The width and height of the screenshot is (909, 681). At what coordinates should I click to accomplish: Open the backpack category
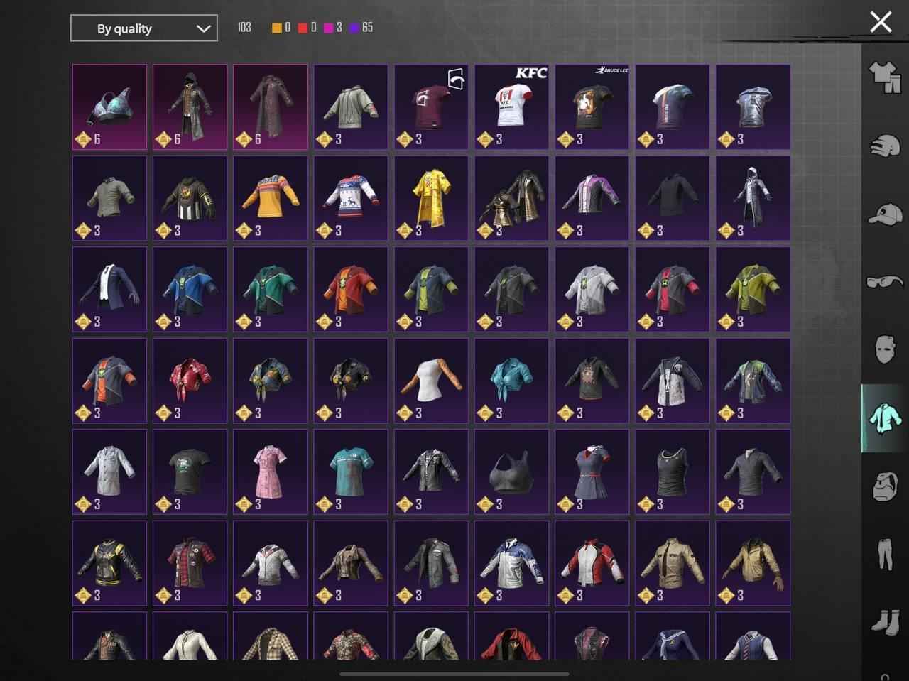(x=885, y=486)
